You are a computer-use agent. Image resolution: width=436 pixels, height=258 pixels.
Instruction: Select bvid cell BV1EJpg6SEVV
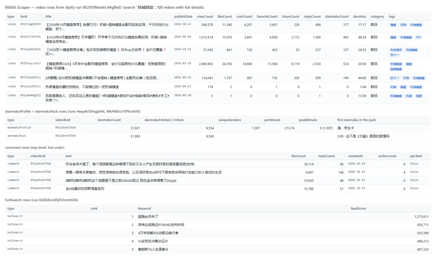click(31, 24)
